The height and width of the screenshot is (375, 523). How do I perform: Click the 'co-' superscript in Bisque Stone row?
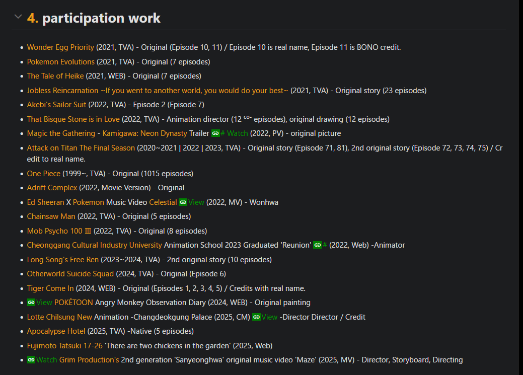(x=248, y=117)
